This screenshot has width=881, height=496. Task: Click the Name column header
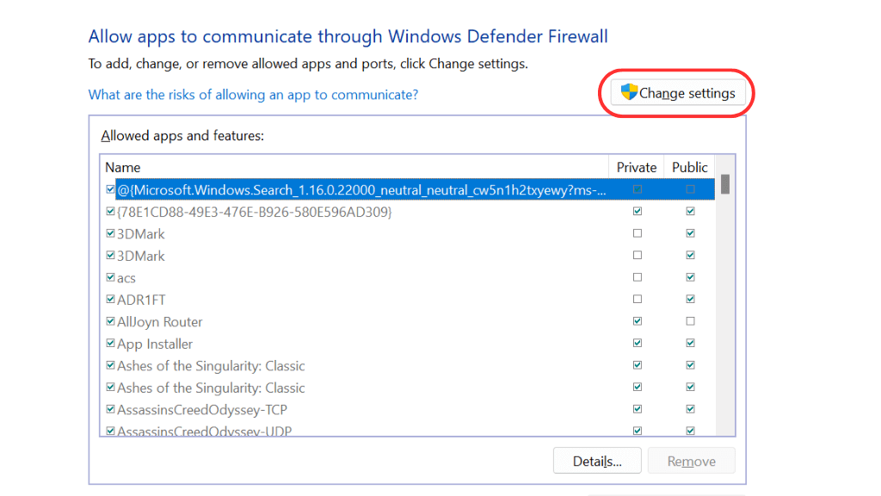(123, 167)
